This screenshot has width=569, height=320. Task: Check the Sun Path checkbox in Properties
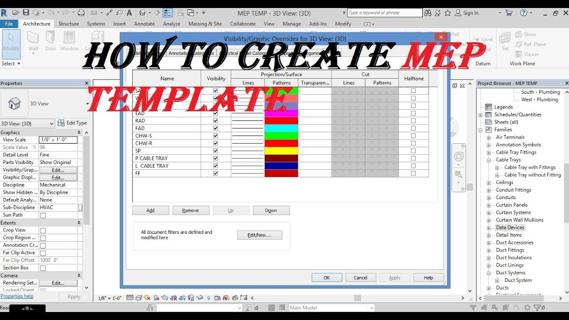[43, 216]
